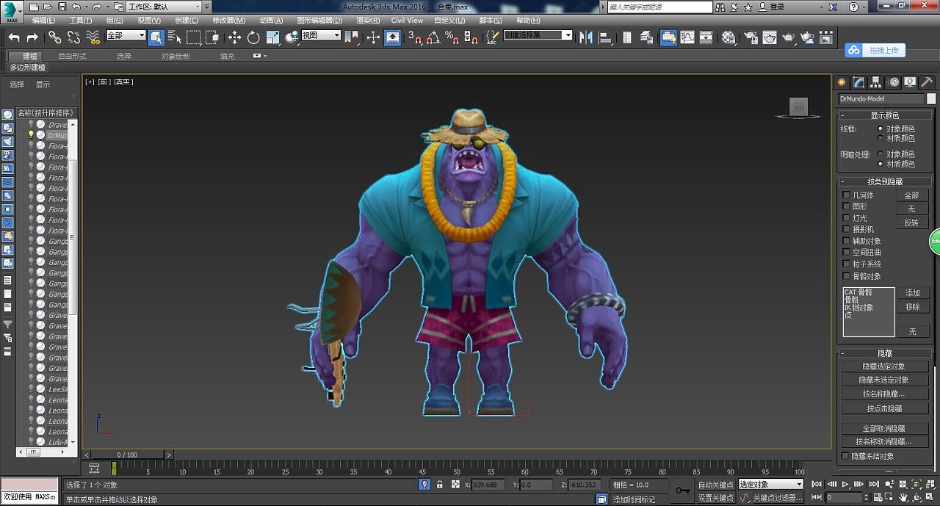The height and width of the screenshot is (506, 940).
Task: Tick the 隐藏冻结对象 checkbox
Action: pos(845,456)
